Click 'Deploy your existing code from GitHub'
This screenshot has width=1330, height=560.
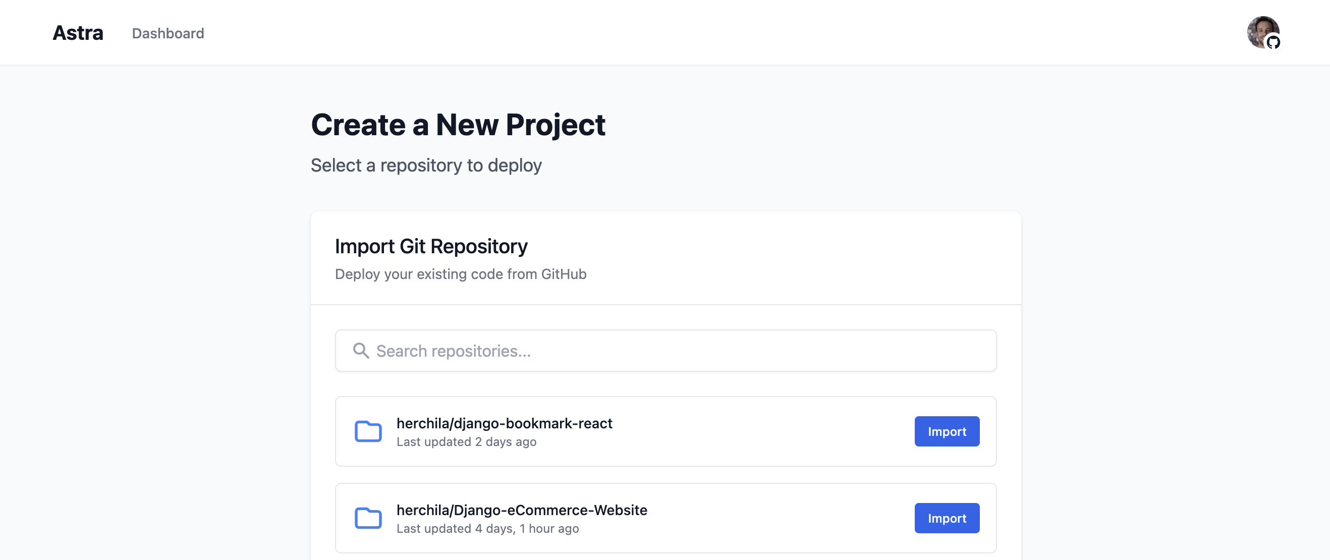461,274
